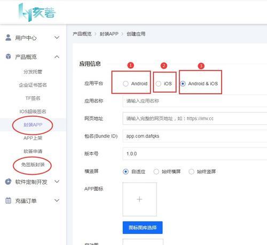Click 产品概览 breadcrumb link

click(82, 34)
